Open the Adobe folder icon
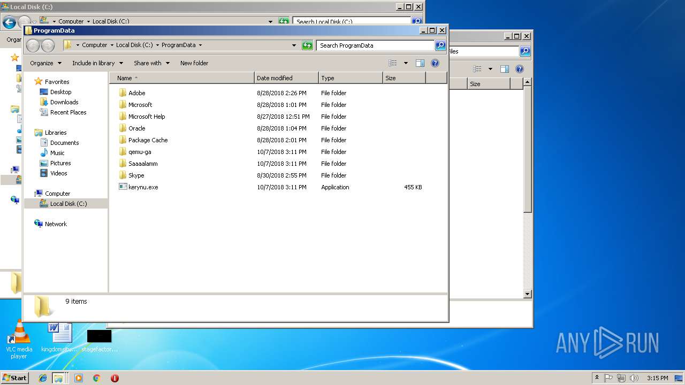Screen dimensions: 685x385 pos(123,93)
